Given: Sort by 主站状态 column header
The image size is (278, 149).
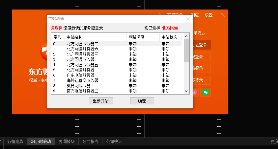Looking at the screenshot, I should click(x=170, y=37).
